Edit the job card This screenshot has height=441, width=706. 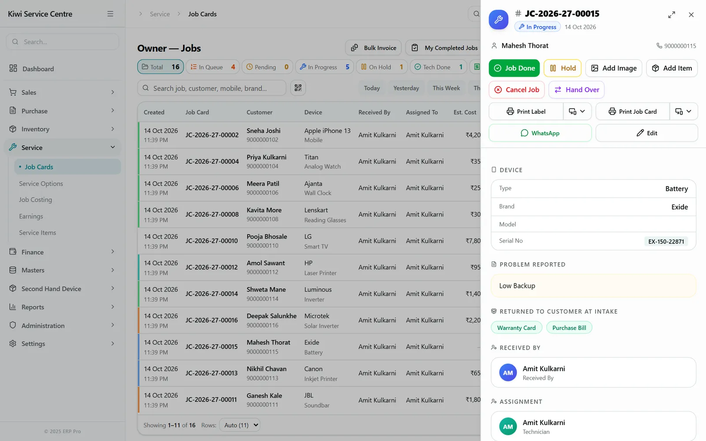(x=647, y=133)
